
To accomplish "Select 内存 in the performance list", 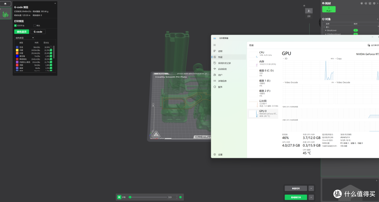I will tap(263, 63).
